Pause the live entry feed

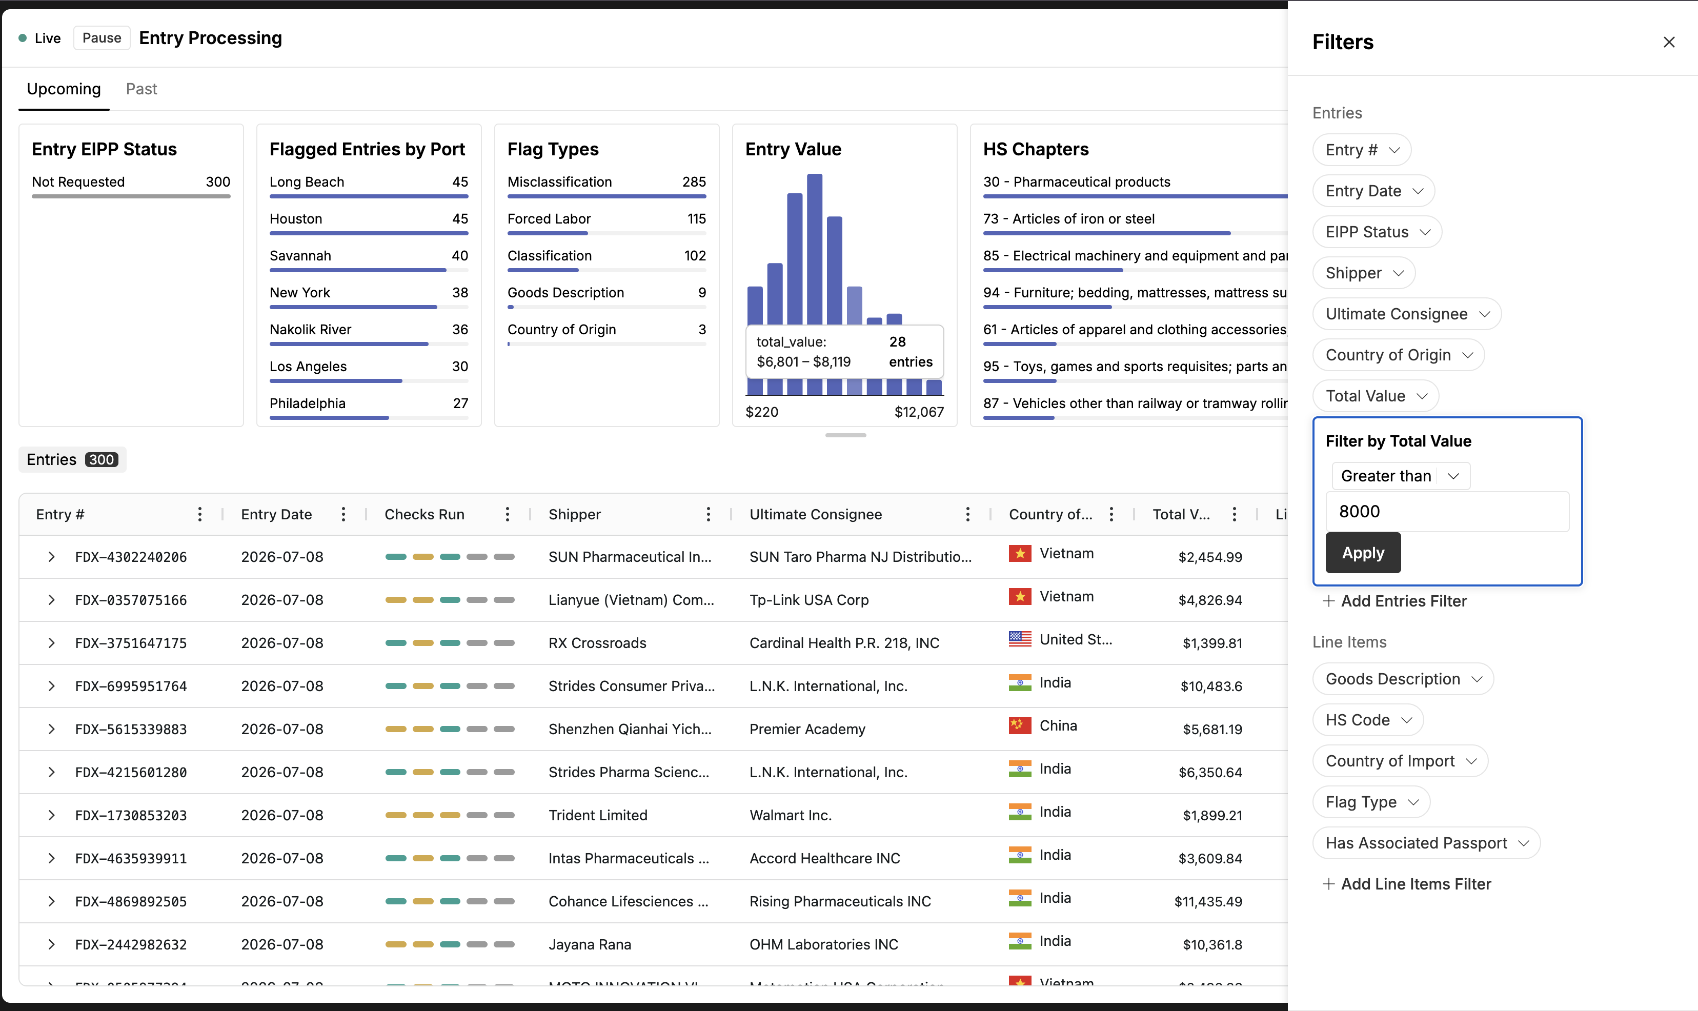click(102, 38)
